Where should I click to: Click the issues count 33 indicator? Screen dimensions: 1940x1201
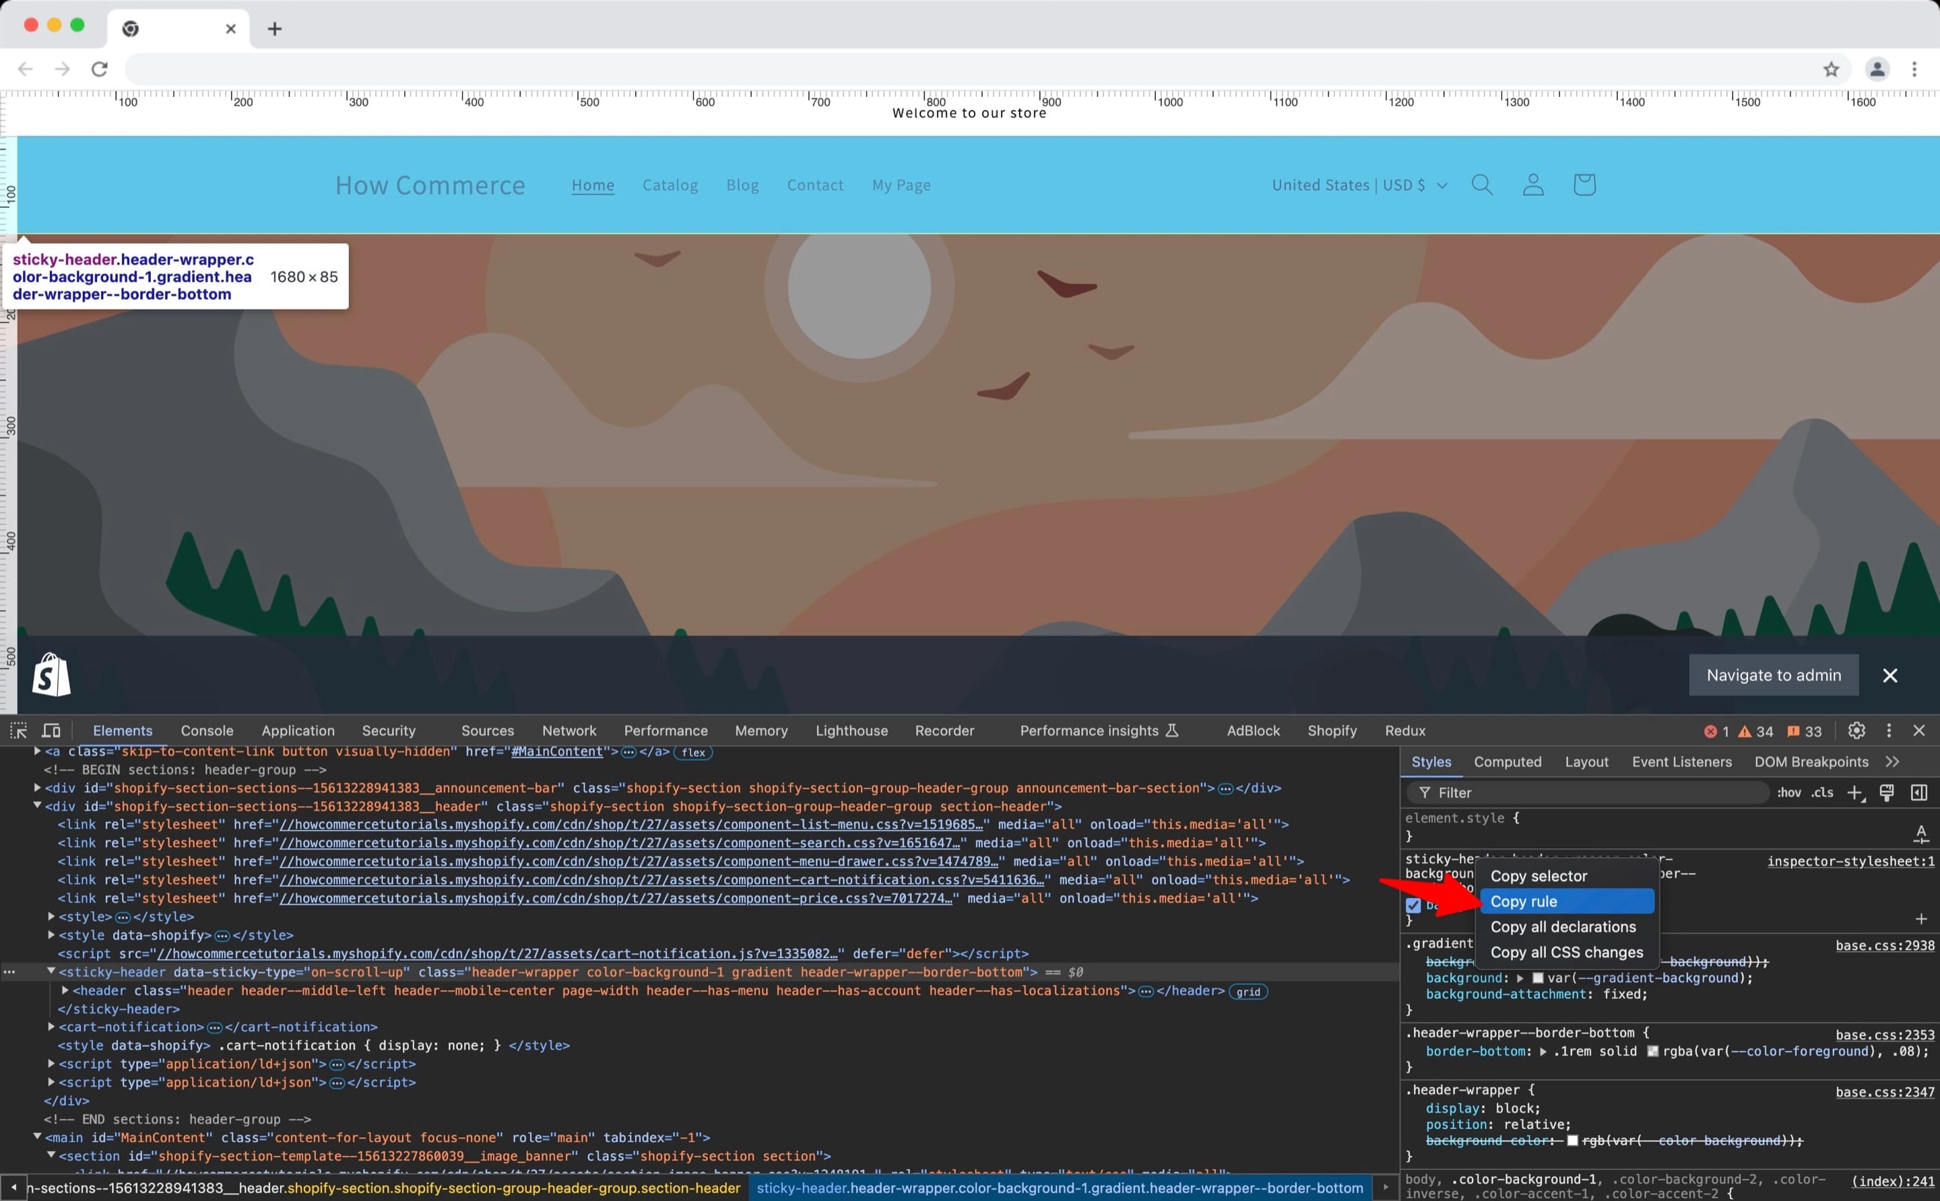(1804, 731)
